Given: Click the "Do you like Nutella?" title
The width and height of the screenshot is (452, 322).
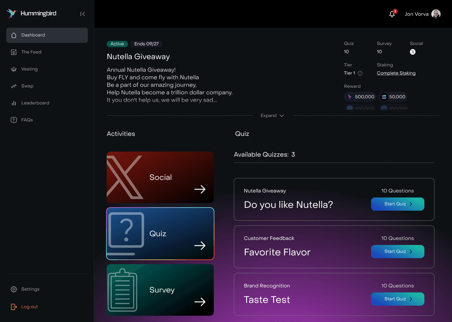Looking at the screenshot, I should 288,205.
